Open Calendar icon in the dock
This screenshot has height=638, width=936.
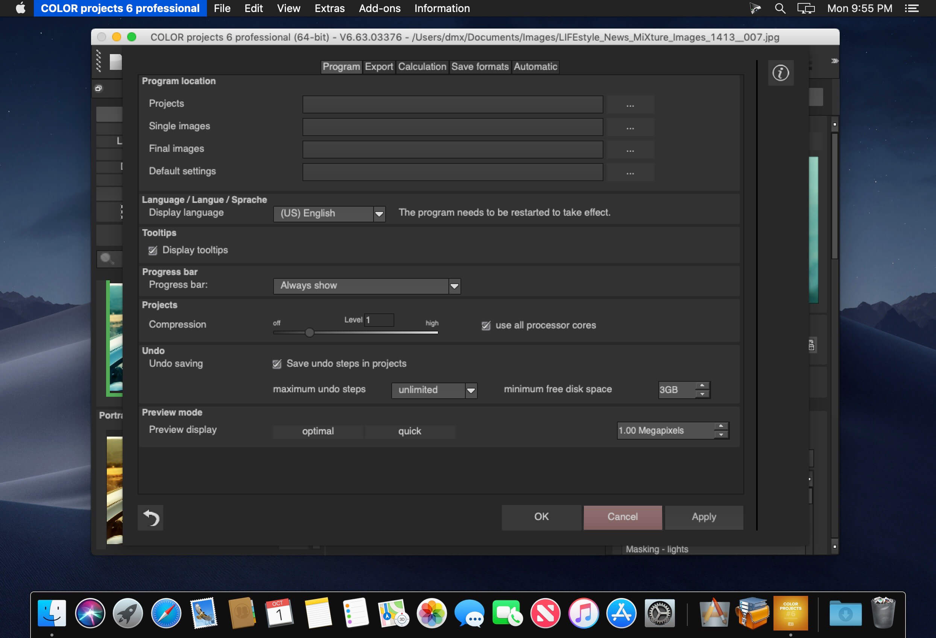(280, 613)
